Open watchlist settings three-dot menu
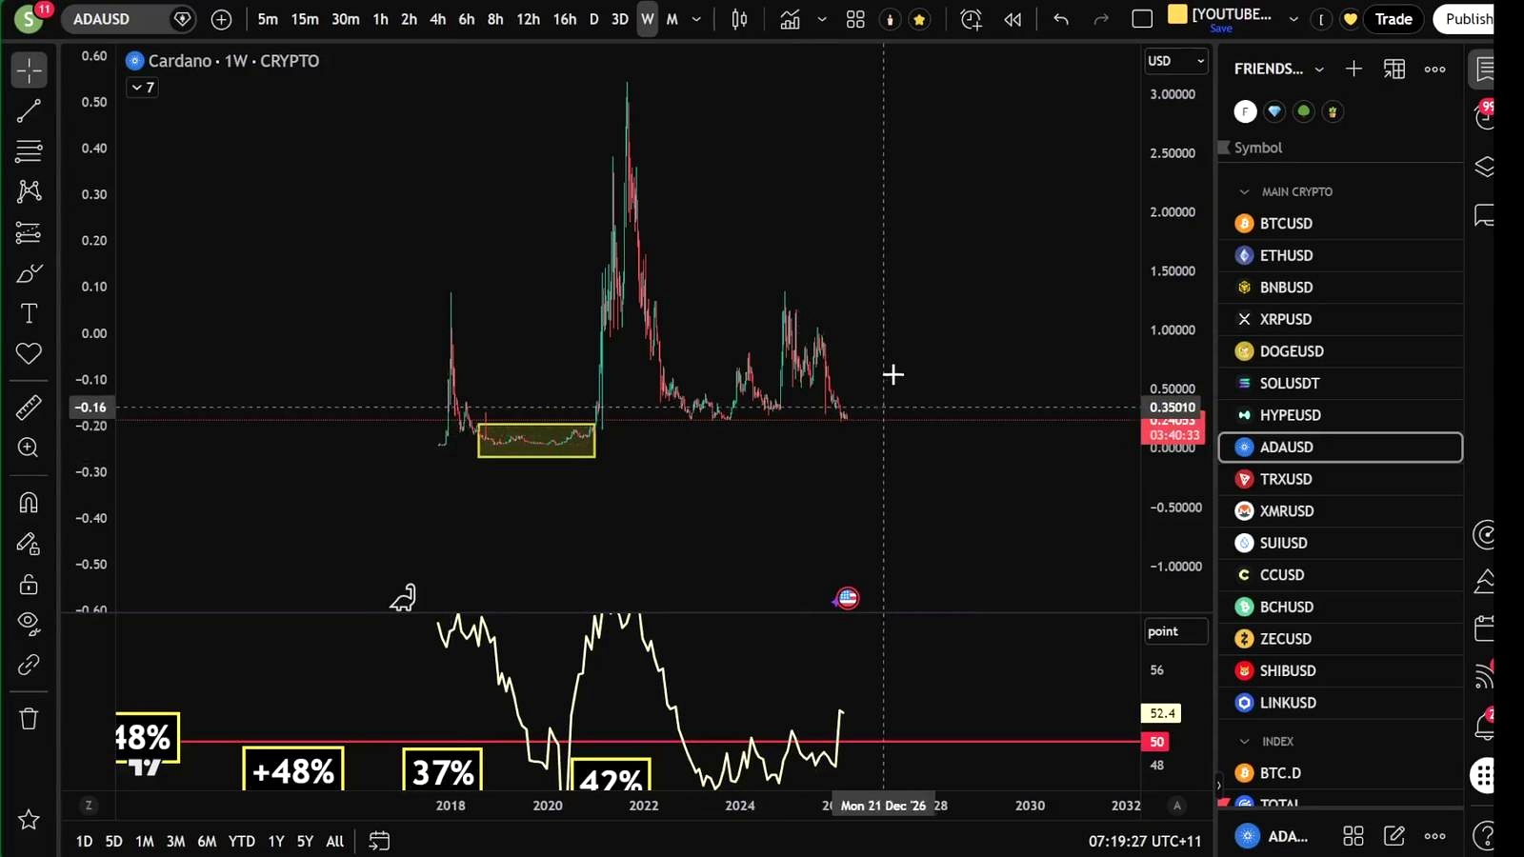1524x857 pixels. click(1435, 69)
